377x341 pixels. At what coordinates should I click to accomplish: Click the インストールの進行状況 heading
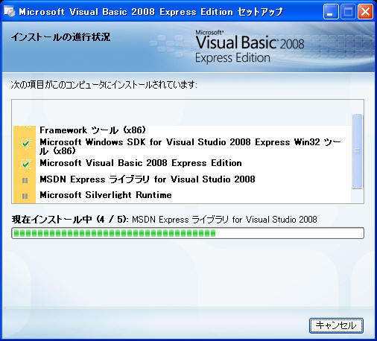click(60, 37)
